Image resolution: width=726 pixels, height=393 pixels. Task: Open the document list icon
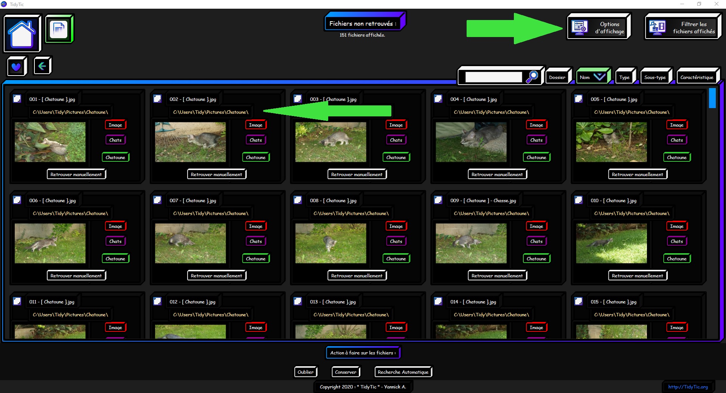[x=59, y=29]
